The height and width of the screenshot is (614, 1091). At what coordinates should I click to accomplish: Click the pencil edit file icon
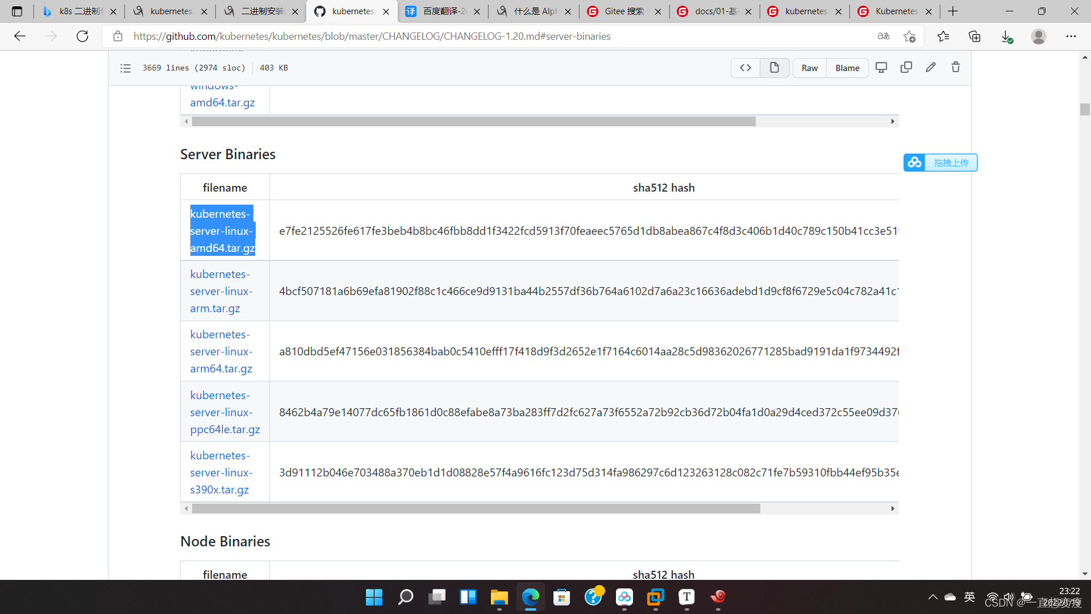(x=931, y=68)
